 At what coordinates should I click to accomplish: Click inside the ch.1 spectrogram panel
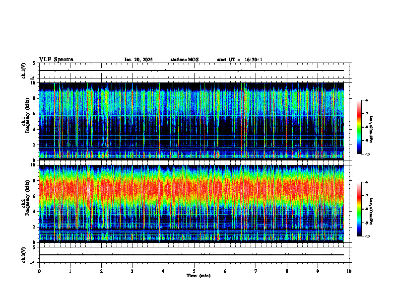click(x=192, y=121)
